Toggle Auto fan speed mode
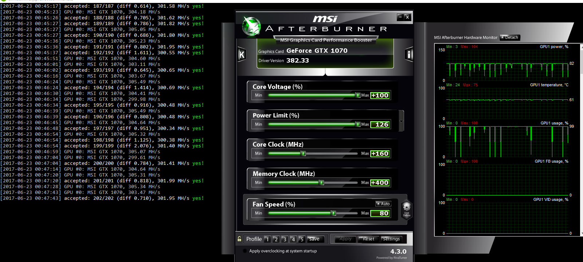The image size is (583, 262). tap(383, 204)
